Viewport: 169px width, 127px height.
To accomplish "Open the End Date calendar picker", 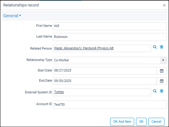I will tap(162, 81).
